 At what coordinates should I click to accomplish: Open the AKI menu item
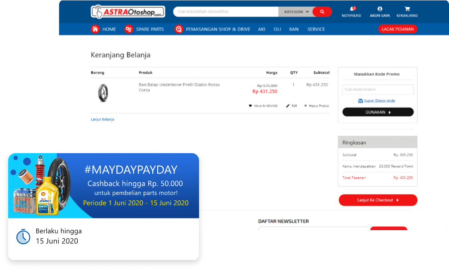tap(262, 29)
